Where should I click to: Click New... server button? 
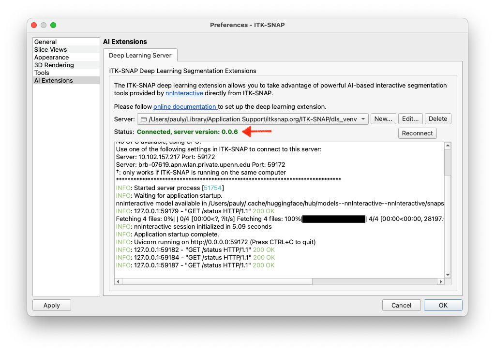[383, 119]
